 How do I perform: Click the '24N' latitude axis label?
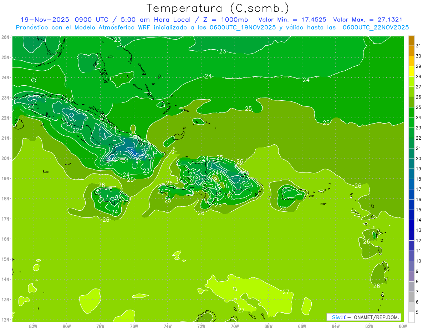coord(6,77)
